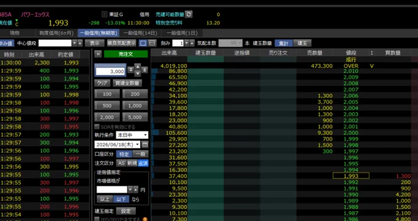Viewport: 418px width, 221px height.
Task: Set the quantity with the 5,000 preset button
Action: pos(135,117)
